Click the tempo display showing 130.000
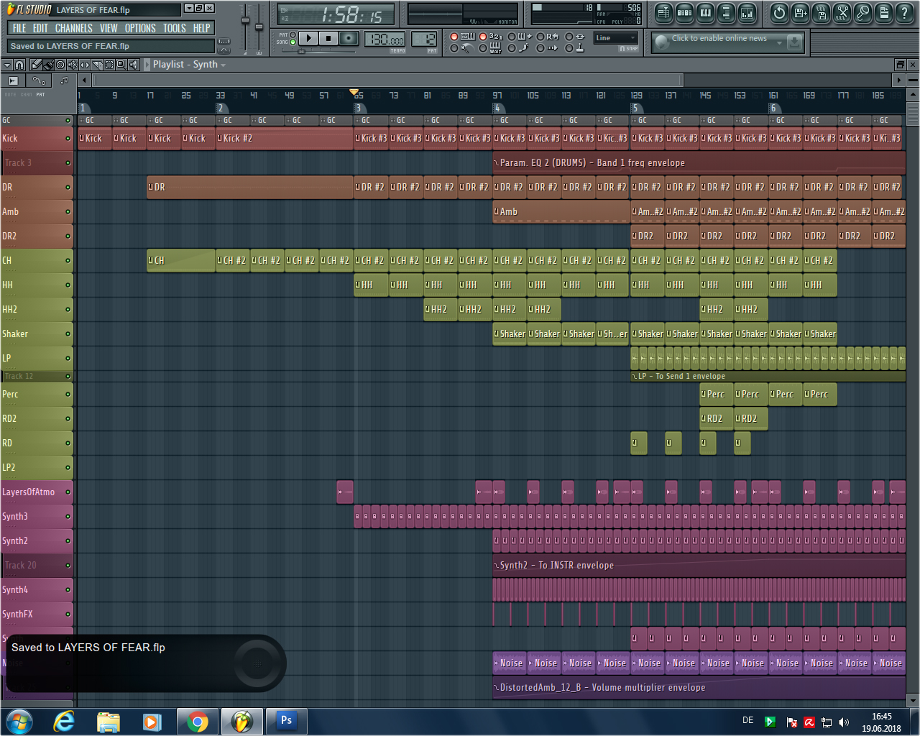This screenshot has width=920, height=736. tap(385, 40)
